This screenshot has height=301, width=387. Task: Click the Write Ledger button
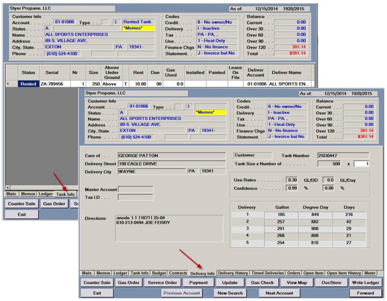tap(365, 282)
